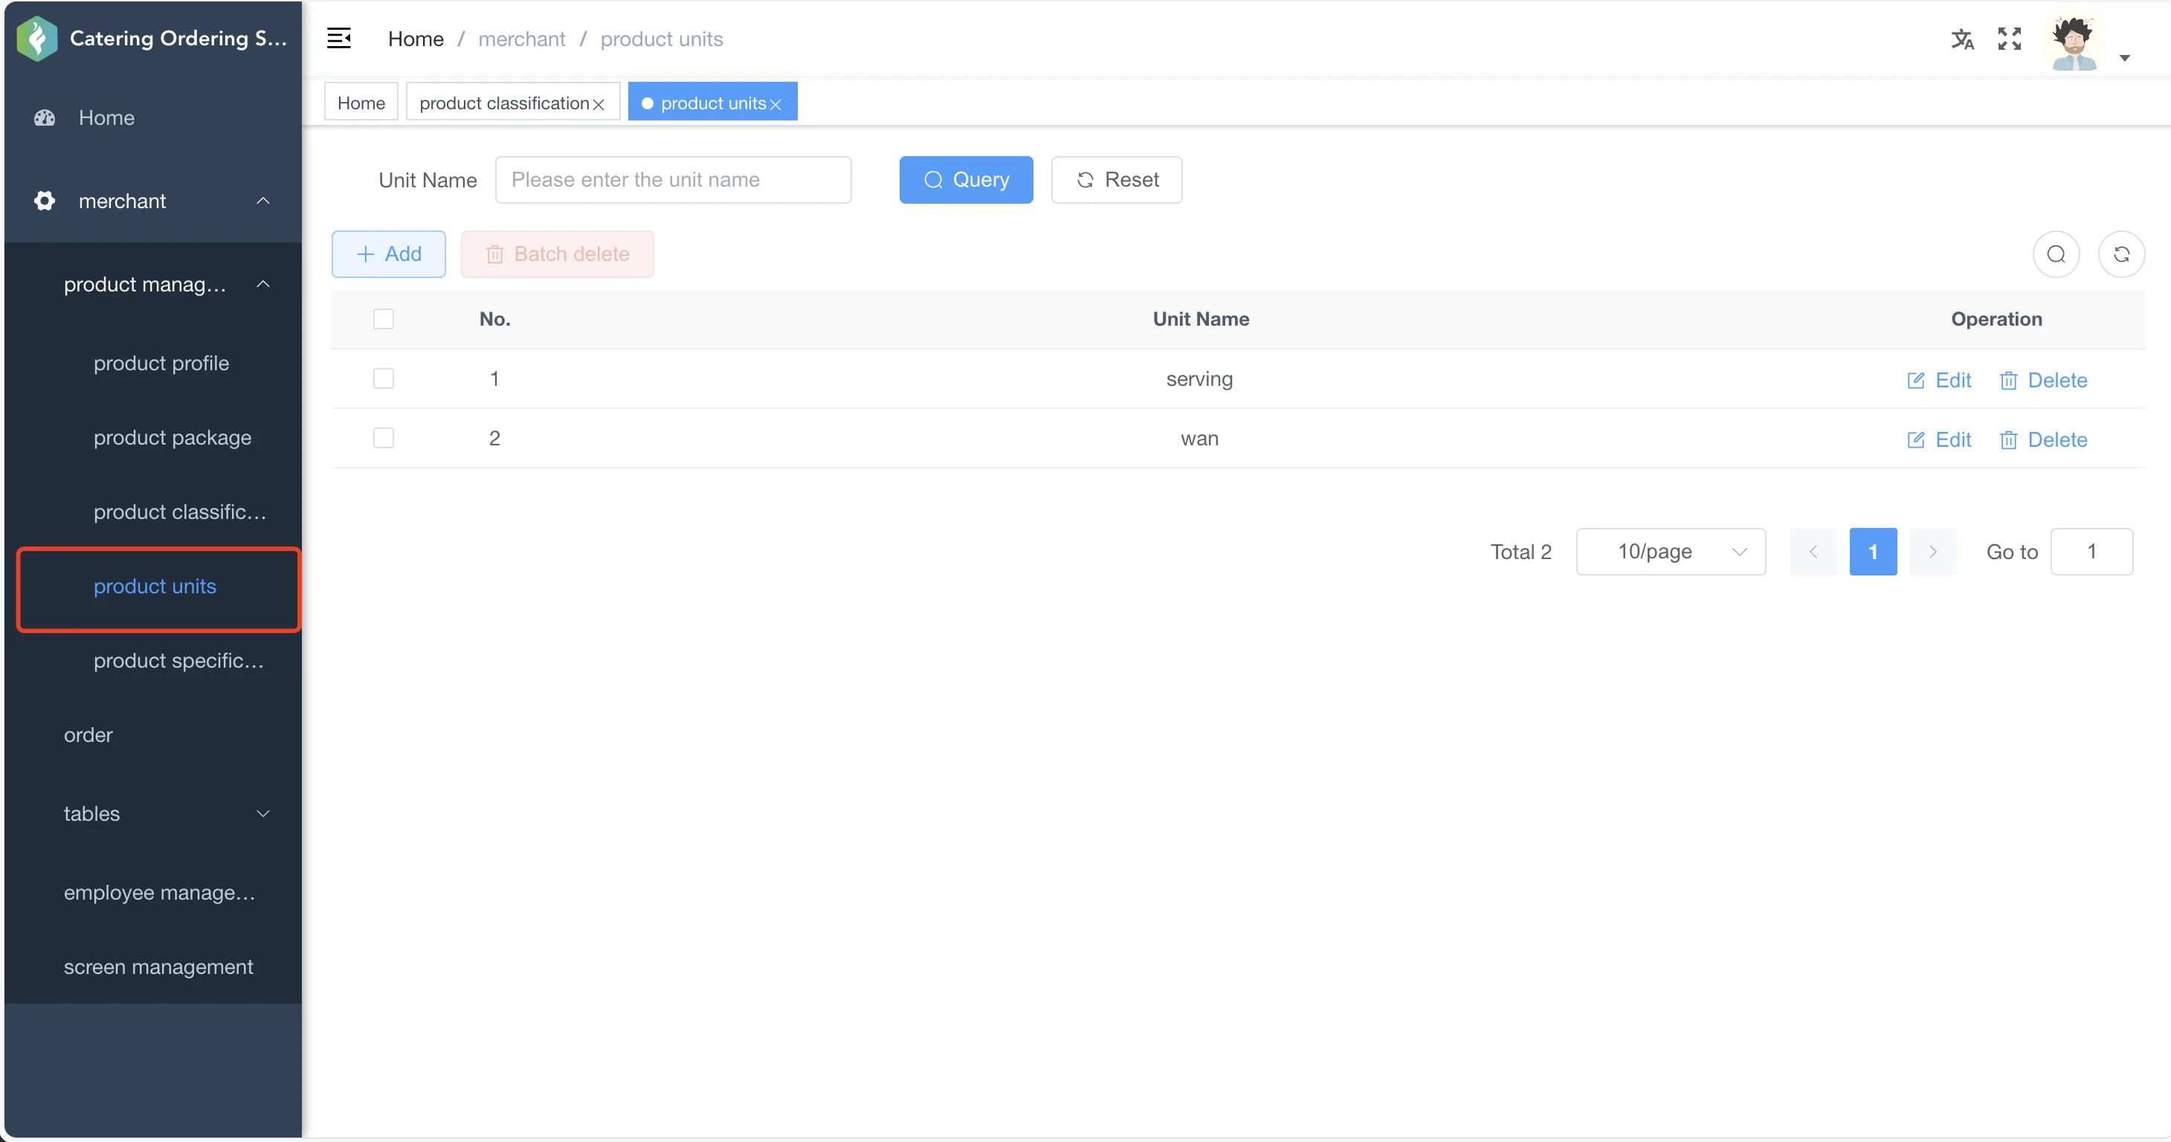Open the language translation switcher icon
Screen dimensions: 2171x1142
pos(1962,39)
